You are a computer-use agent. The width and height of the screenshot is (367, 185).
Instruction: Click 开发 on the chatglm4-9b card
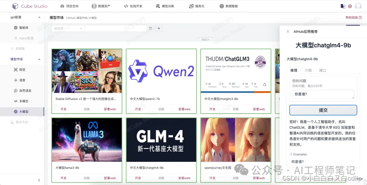coord(138,178)
